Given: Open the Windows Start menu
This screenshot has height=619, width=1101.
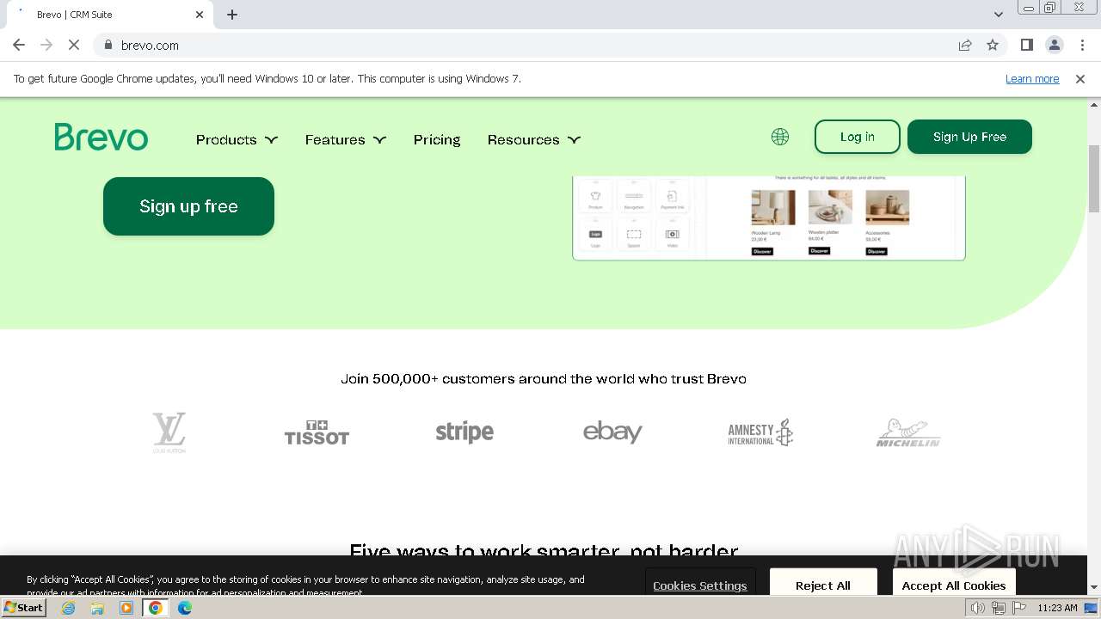Looking at the screenshot, I should (x=24, y=608).
